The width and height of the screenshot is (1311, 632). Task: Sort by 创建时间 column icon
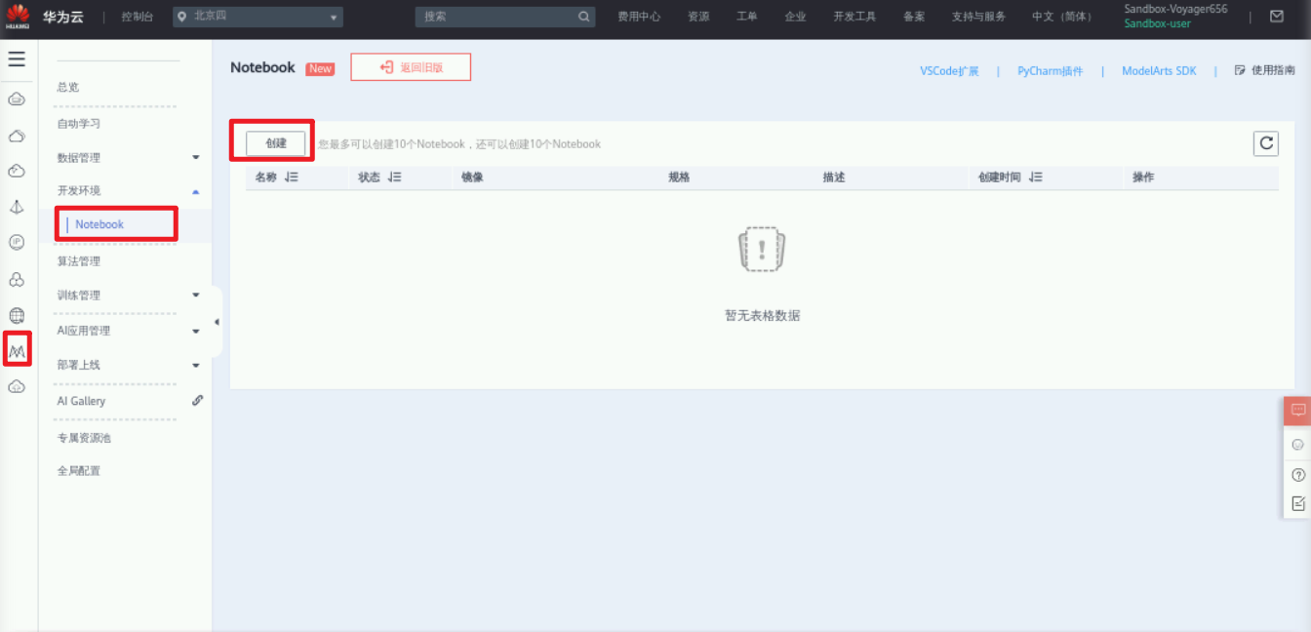pyautogui.click(x=1035, y=178)
